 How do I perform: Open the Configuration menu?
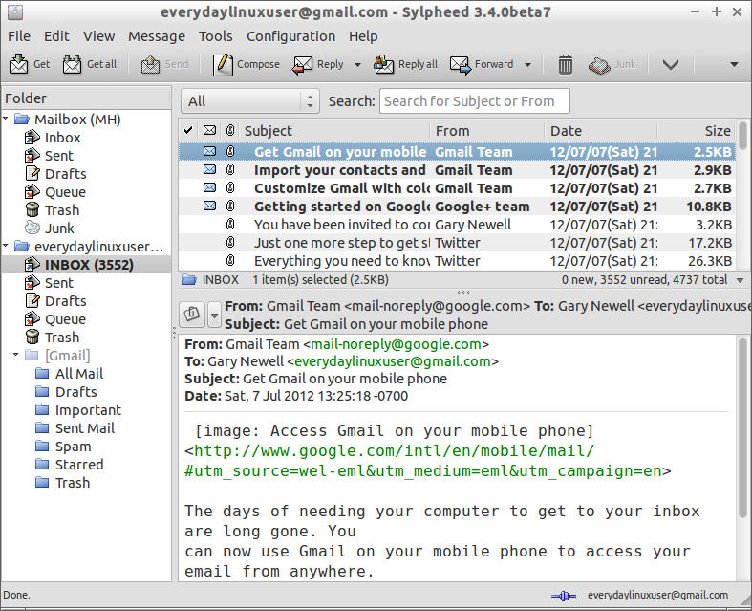290,36
